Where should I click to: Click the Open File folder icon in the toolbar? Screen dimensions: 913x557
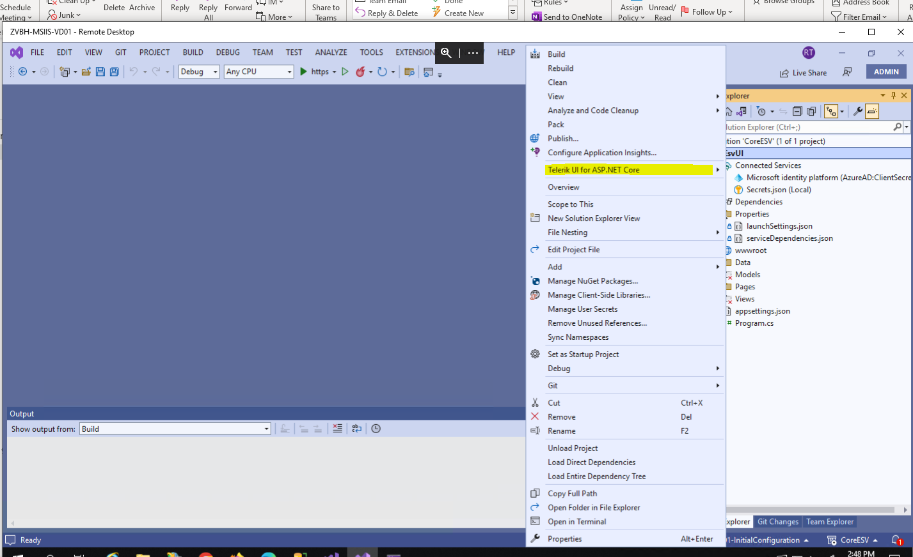tap(86, 72)
